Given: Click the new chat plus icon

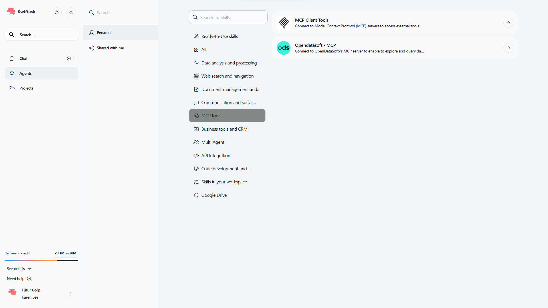Looking at the screenshot, I should 69,58.
